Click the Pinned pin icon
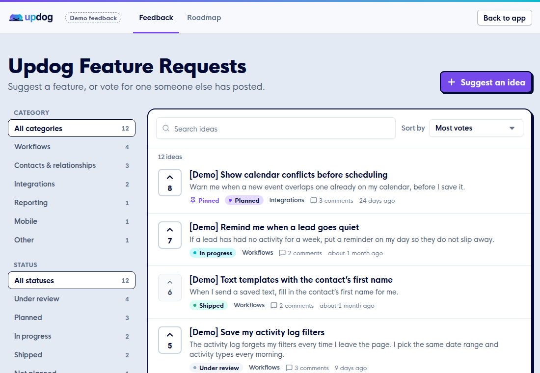Image resolution: width=540 pixels, height=373 pixels. [193, 200]
